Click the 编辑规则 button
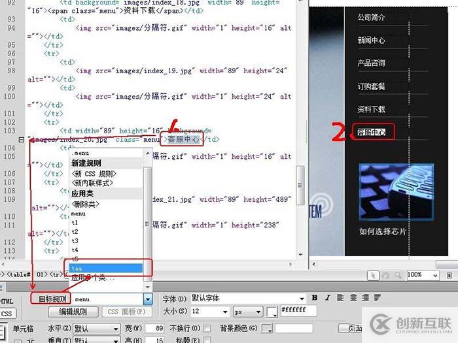Image resolution: width=458 pixels, height=343 pixels. [x=73, y=312]
